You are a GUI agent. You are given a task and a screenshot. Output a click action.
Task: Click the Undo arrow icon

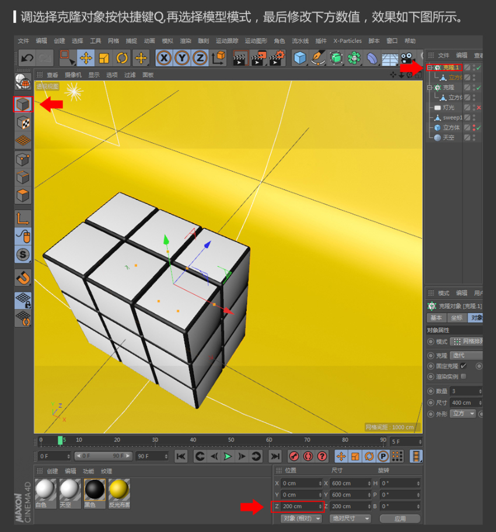tap(27, 58)
